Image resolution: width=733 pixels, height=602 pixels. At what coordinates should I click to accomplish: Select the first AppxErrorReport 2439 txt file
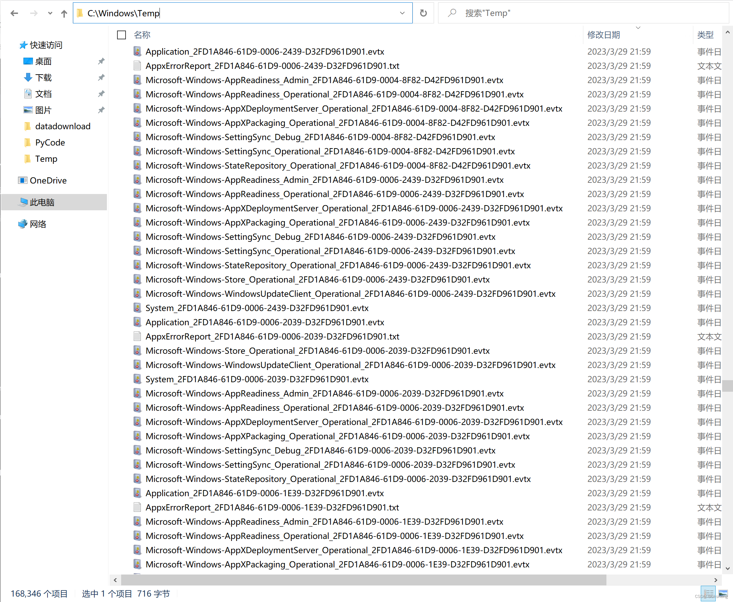click(272, 66)
